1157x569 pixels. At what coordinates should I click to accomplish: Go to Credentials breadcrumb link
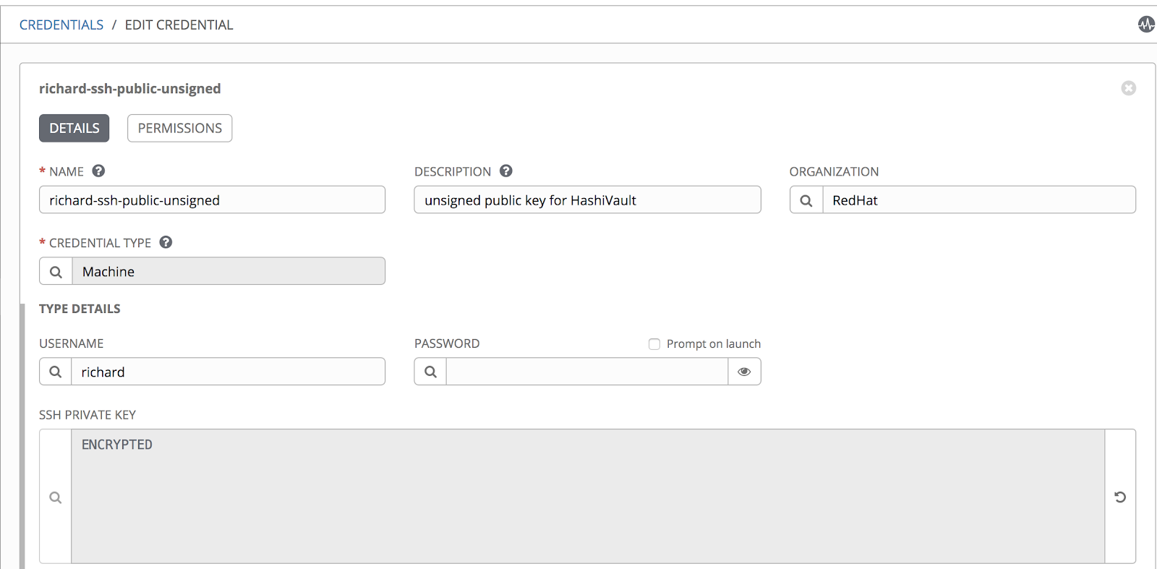click(x=61, y=25)
